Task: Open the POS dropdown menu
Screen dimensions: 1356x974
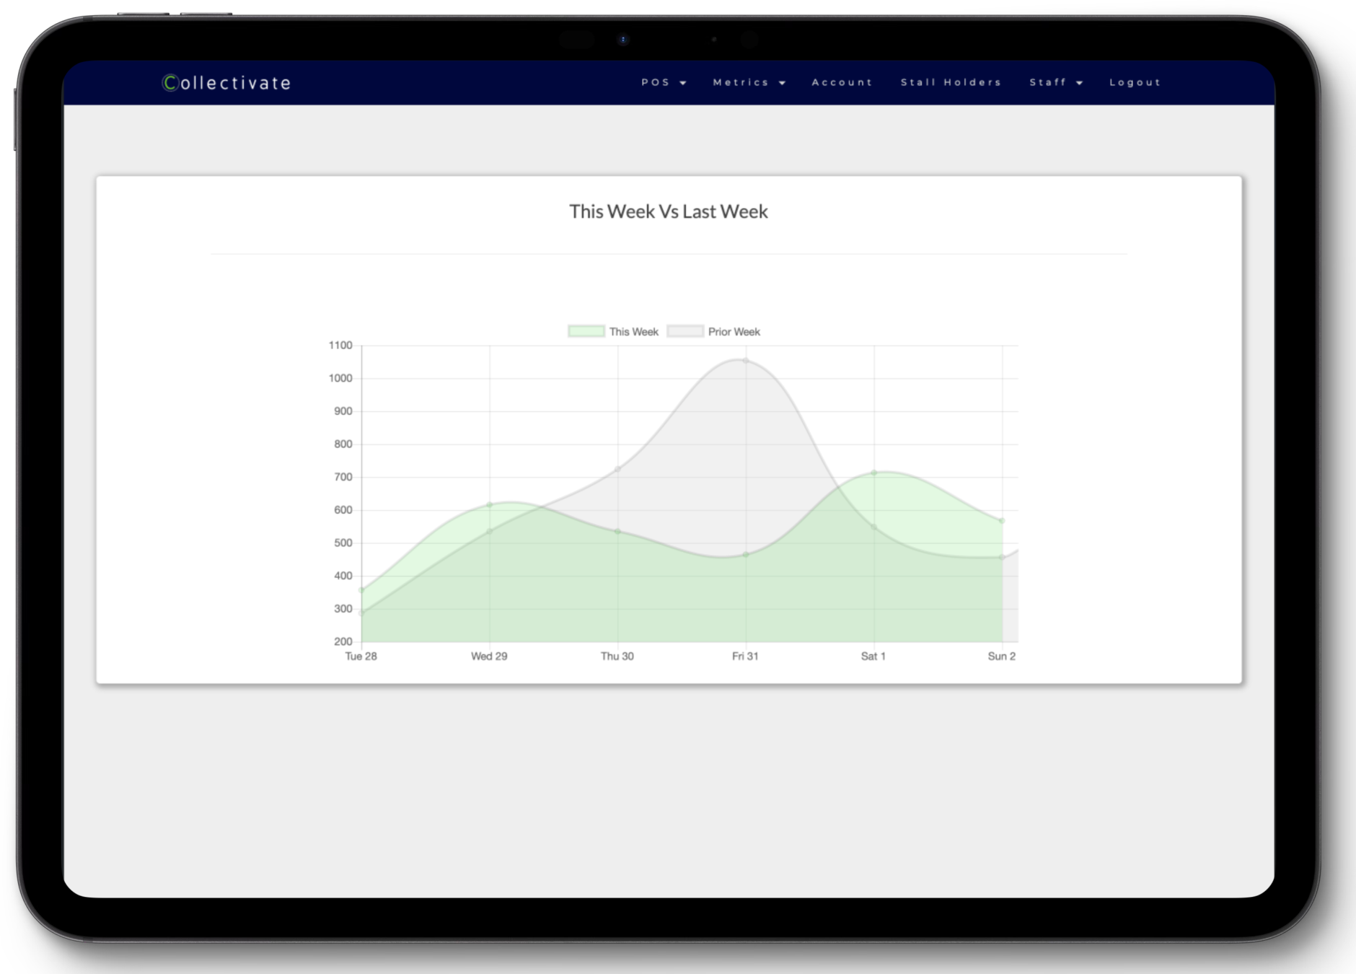Action: (x=664, y=82)
